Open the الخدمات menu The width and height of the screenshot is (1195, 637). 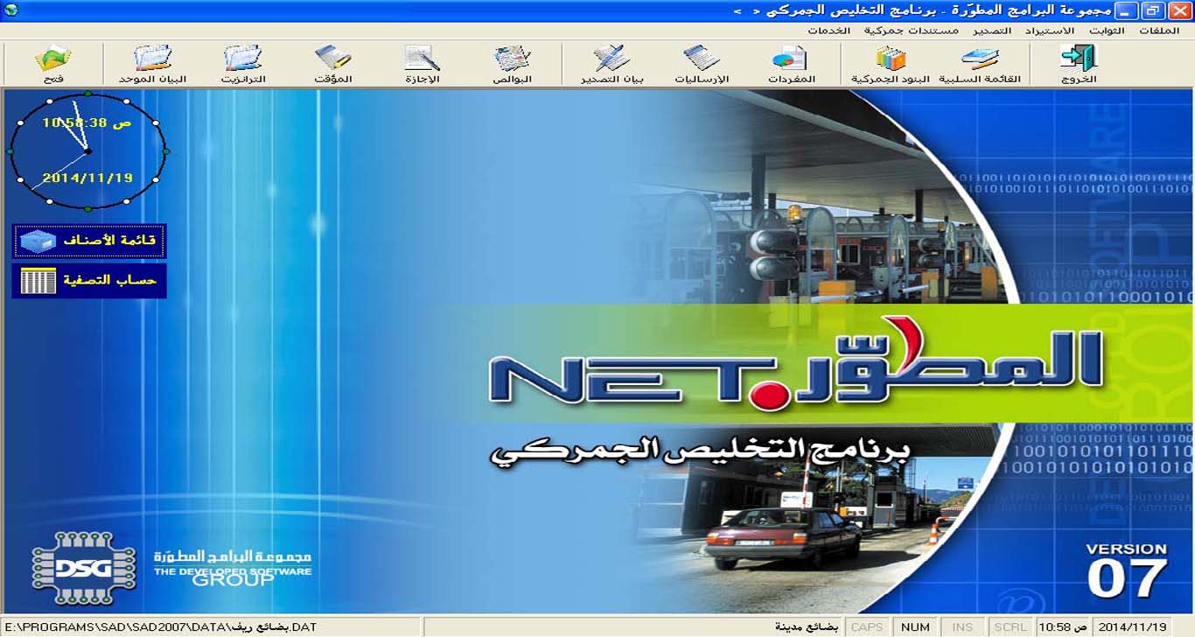pos(828,31)
